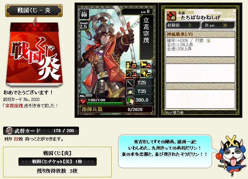The height and width of the screenshot is (179, 248).
Task: Click the siege weapon aptitude C icon
Action: coord(145,74)
